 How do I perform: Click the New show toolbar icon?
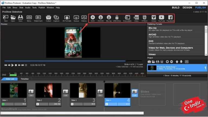tap(6, 18)
